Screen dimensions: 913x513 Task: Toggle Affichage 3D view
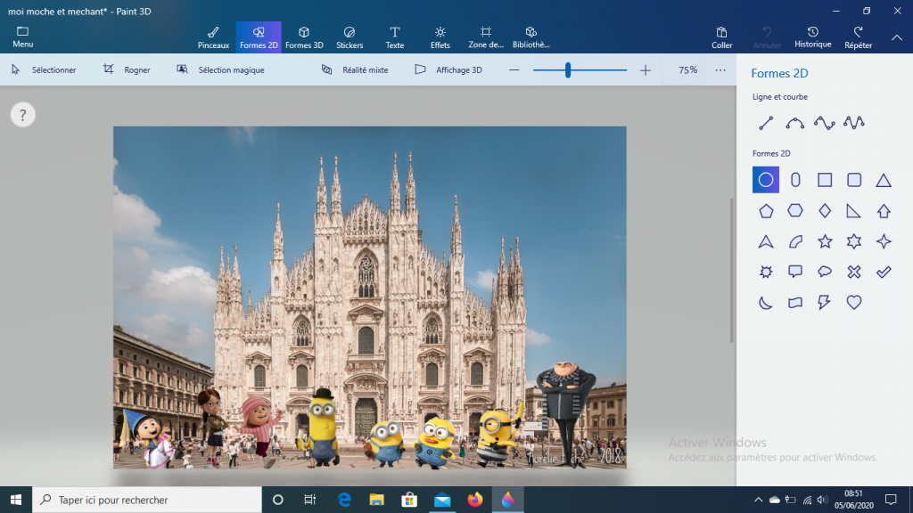(449, 69)
